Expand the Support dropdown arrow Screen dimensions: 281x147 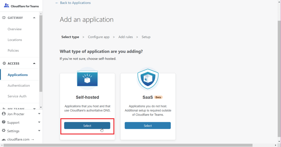coord(39,122)
